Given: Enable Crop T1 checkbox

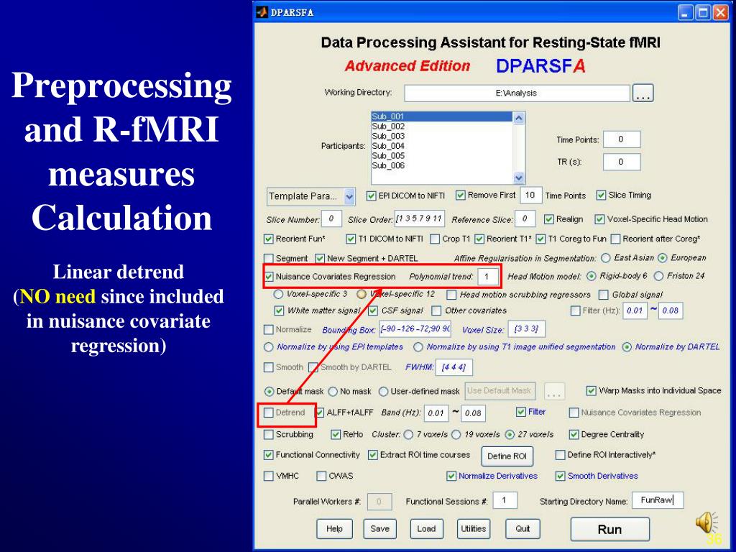Looking at the screenshot, I should [x=435, y=239].
